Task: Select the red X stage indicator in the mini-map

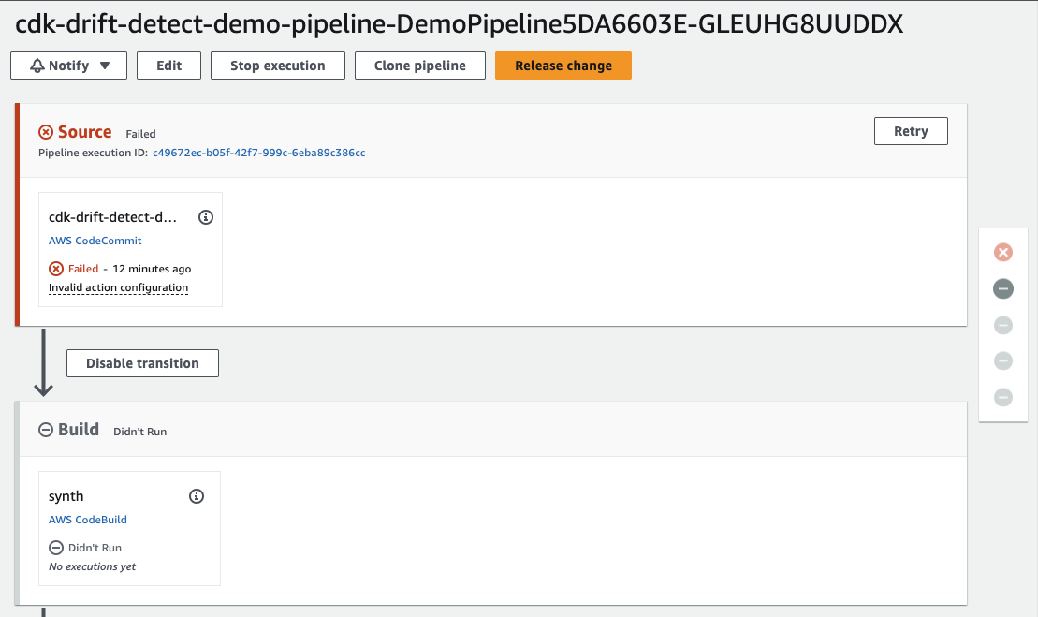Action: [x=1002, y=252]
